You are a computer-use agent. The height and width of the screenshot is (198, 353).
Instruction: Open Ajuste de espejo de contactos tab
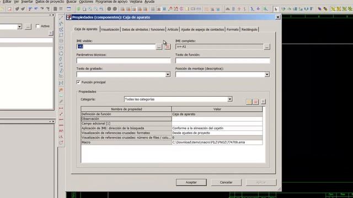pos(202,29)
